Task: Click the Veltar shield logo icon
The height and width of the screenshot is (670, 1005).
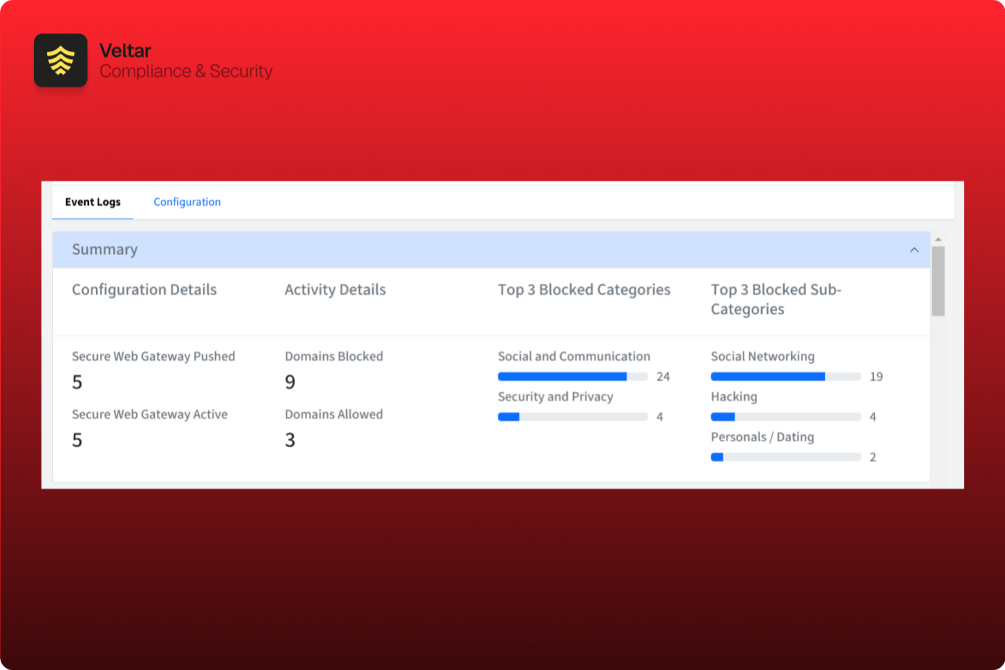Action: pos(60,60)
